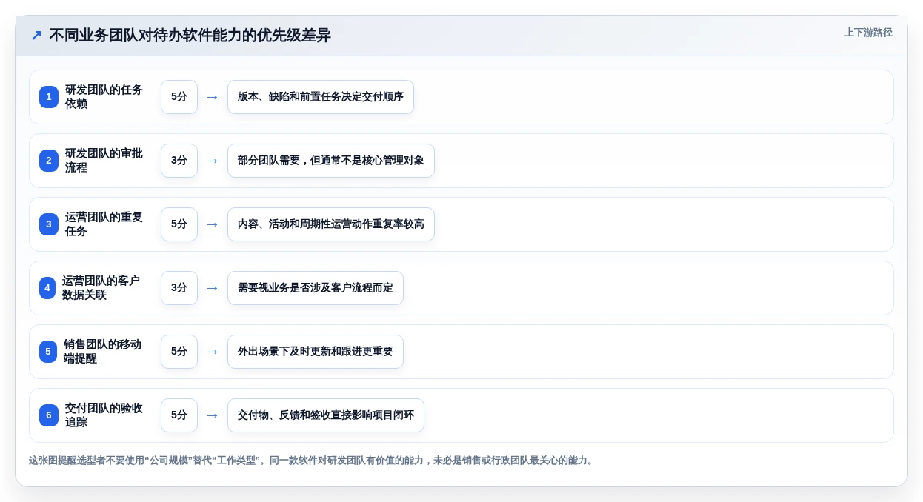This screenshot has width=923, height=502.
Task: Click the arrow icon beside the title
Action: [x=36, y=36]
